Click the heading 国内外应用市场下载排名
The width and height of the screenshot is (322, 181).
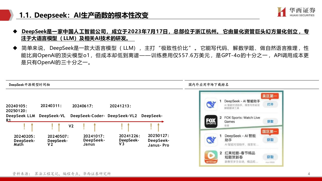point(209,85)
